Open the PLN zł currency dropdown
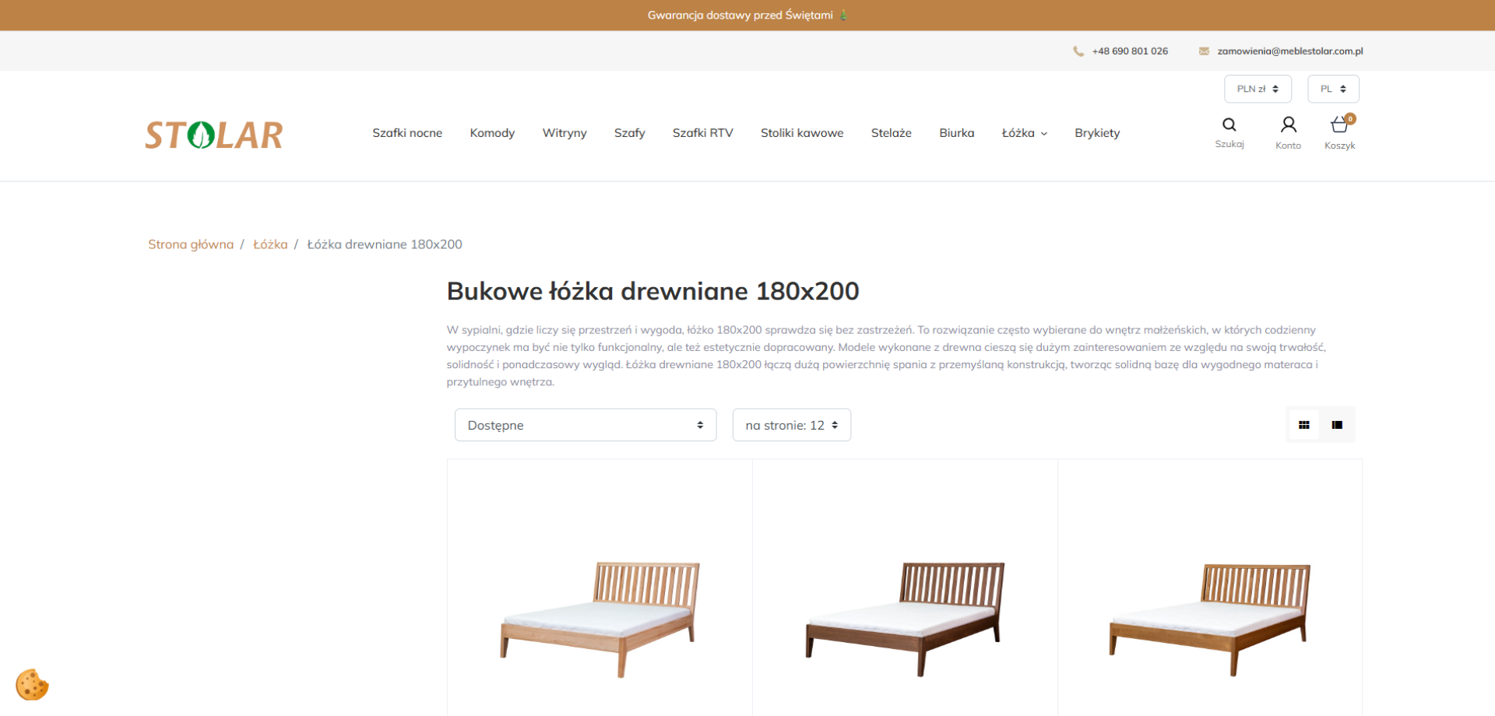 coord(1257,89)
